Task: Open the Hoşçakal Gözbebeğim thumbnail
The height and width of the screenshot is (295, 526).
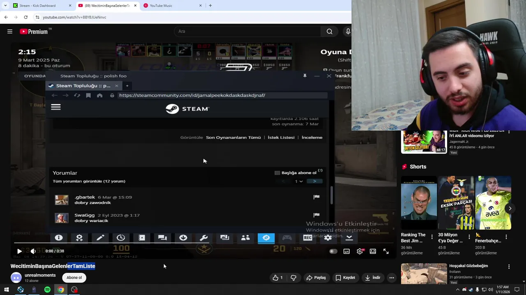Action: (424, 274)
